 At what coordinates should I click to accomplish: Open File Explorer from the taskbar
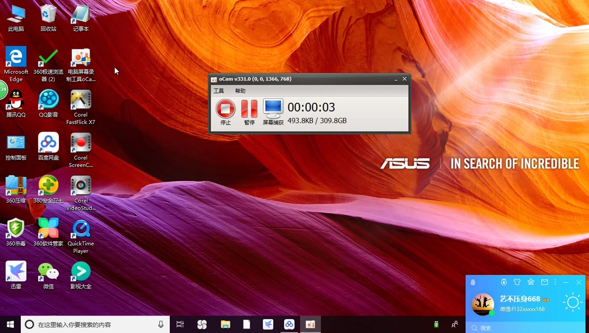click(x=225, y=324)
